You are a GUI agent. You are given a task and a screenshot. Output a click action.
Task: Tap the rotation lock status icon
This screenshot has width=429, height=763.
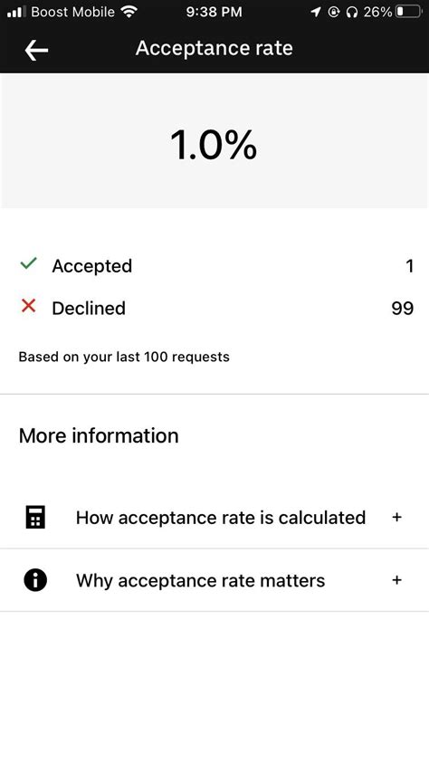334,12
